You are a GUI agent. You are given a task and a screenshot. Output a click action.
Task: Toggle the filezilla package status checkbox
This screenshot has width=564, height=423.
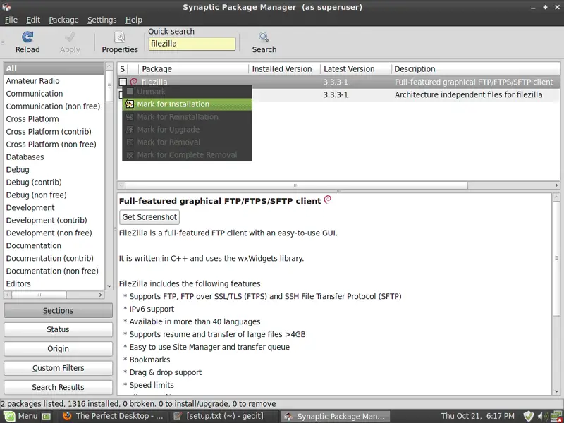[x=123, y=82]
